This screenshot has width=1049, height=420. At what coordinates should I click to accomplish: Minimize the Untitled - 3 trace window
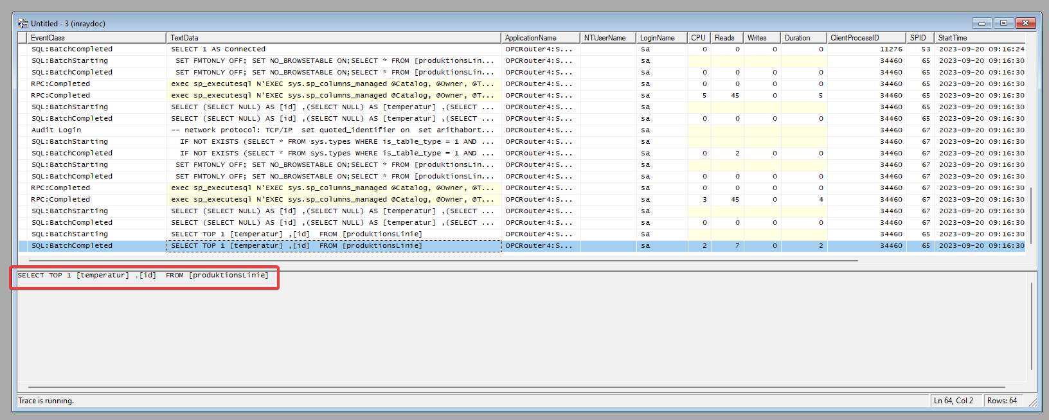click(982, 23)
